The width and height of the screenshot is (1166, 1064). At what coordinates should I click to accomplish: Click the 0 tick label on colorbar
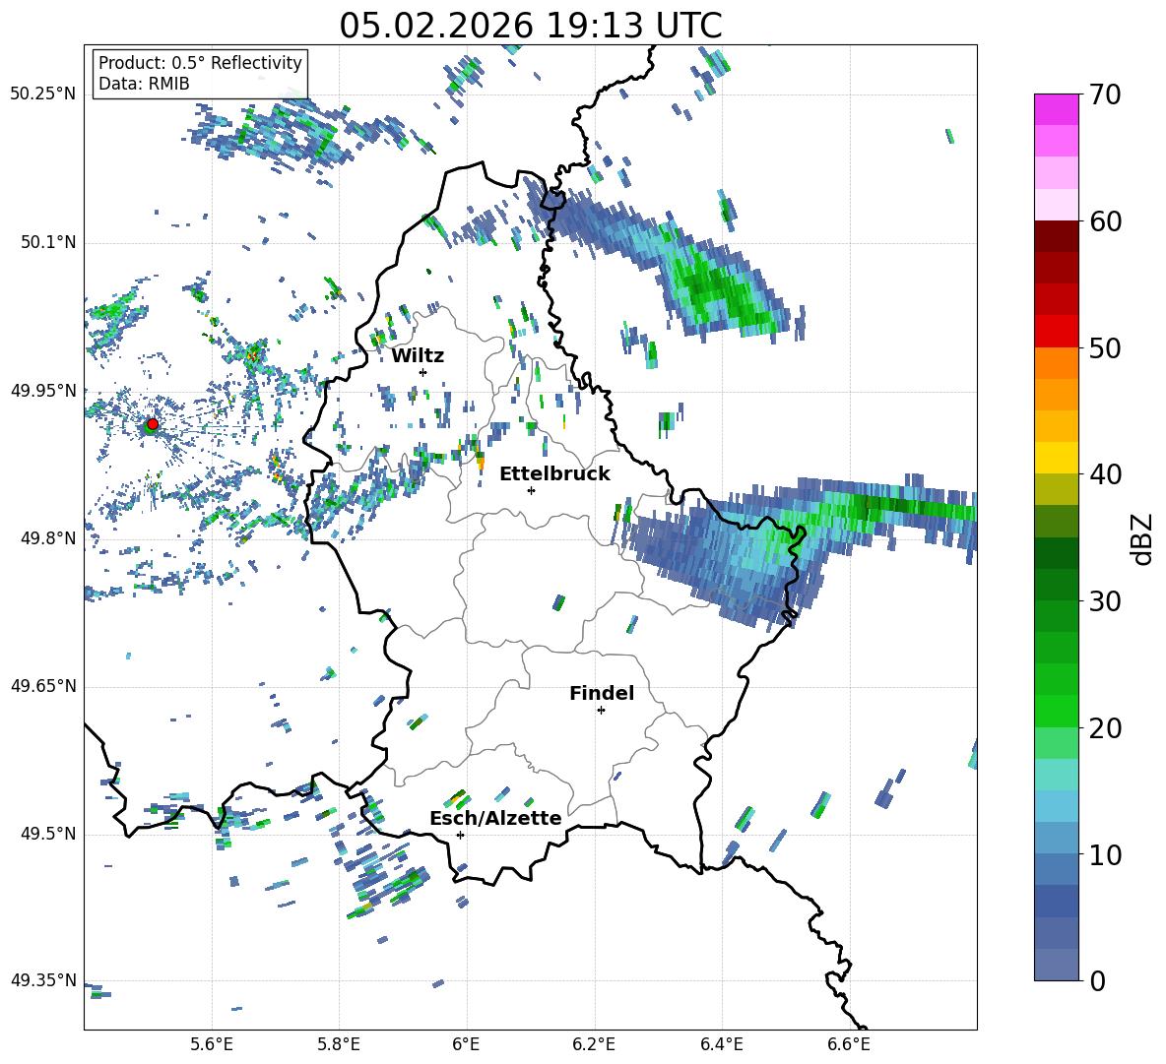pyautogui.click(x=1098, y=980)
